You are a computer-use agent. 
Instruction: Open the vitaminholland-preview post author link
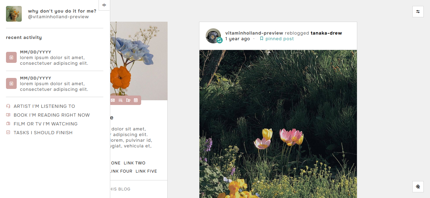(254, 33)
